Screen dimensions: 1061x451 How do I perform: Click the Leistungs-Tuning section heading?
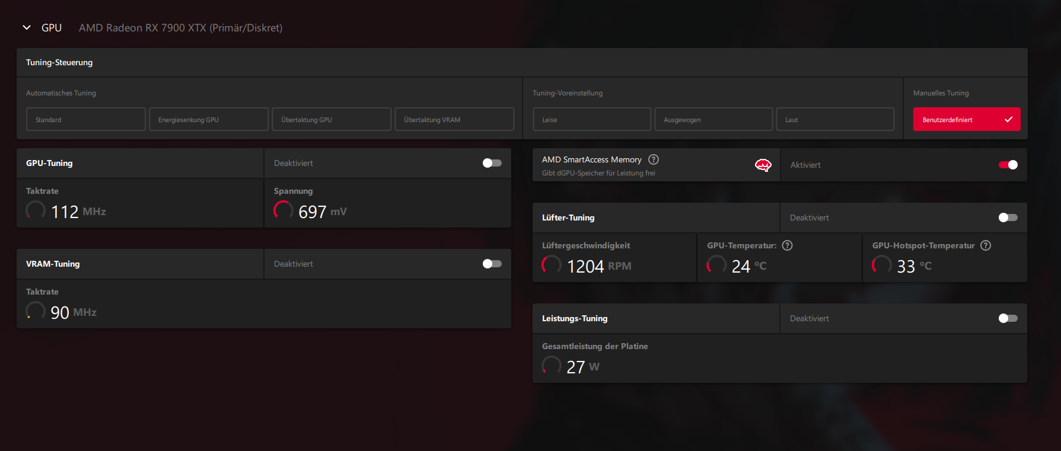[575, 318]
